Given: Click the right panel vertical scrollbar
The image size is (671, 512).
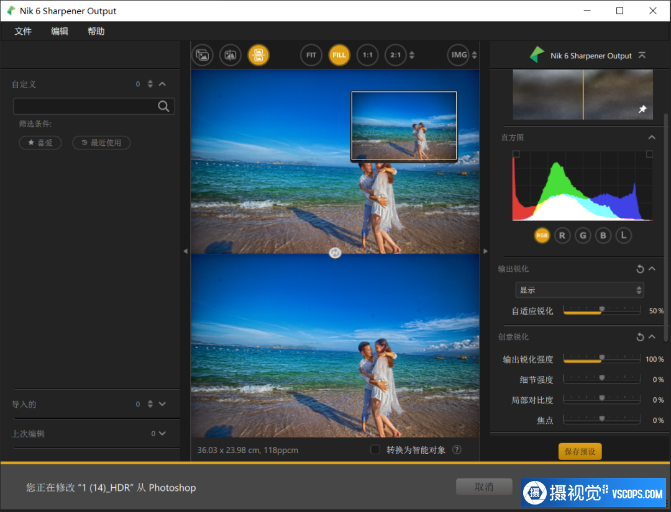Looking at the screenshot, I should click(665, 227).
